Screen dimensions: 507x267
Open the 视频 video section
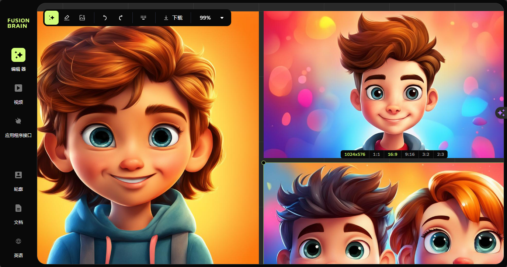(18, 94)
